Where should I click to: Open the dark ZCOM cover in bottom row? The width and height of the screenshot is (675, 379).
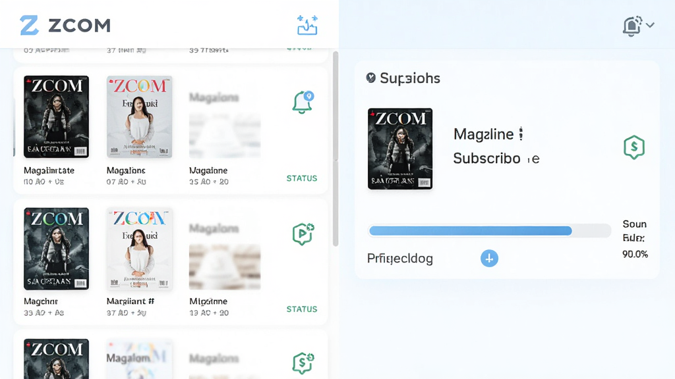(57, 359)
